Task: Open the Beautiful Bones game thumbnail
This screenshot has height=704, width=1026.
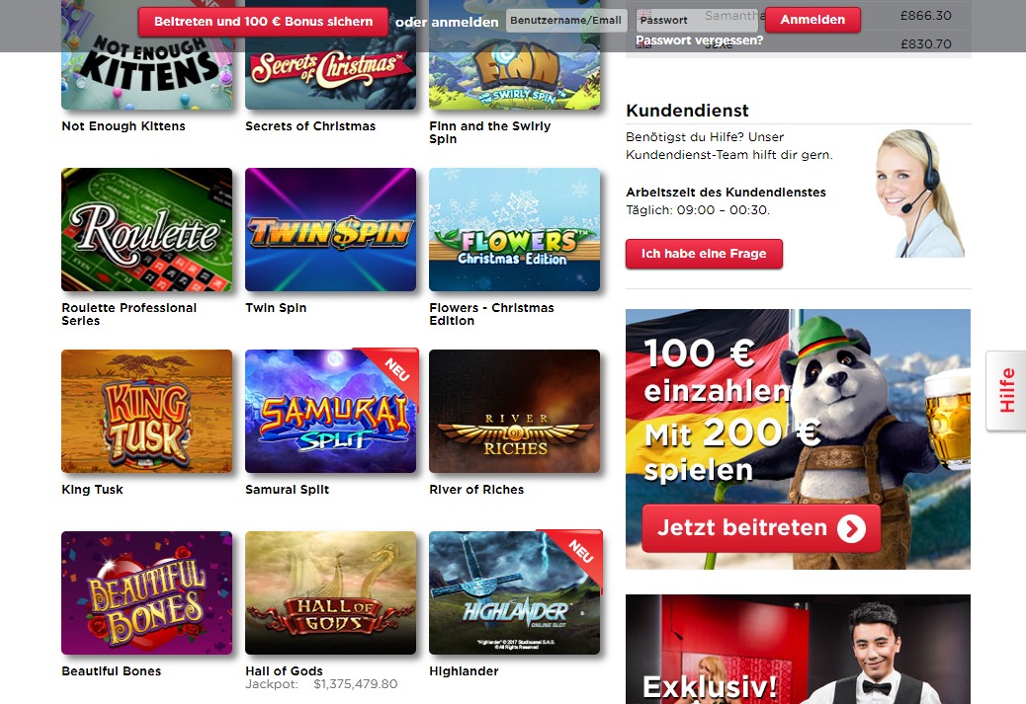Action: (146, 592)
